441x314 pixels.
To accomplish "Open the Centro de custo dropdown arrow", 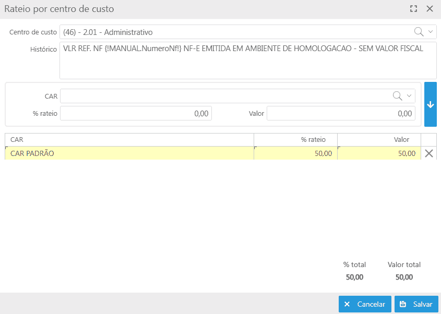I will click(431, 32).
